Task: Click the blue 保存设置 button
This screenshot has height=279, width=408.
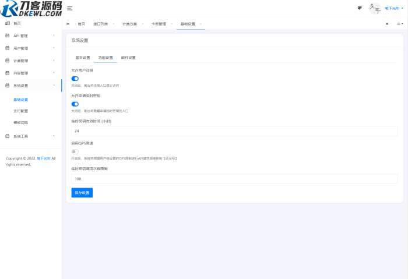Action: [82, 193]
